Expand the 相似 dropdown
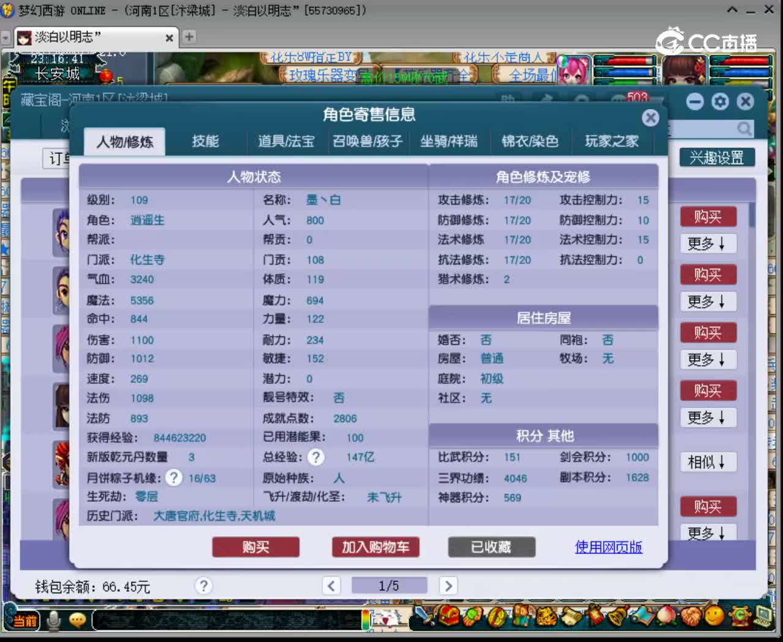The image size is (783, 642). pos(708,462)
